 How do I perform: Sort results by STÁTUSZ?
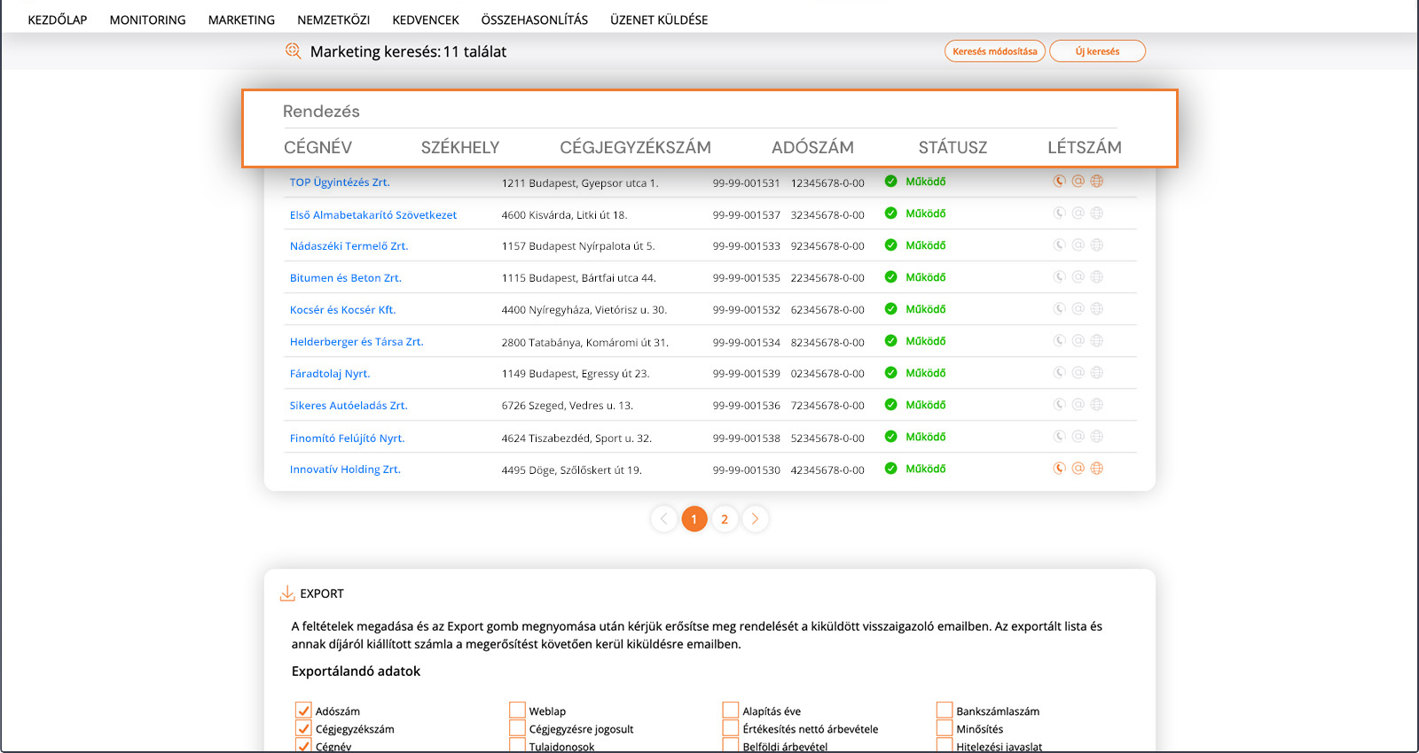(953, 147)
